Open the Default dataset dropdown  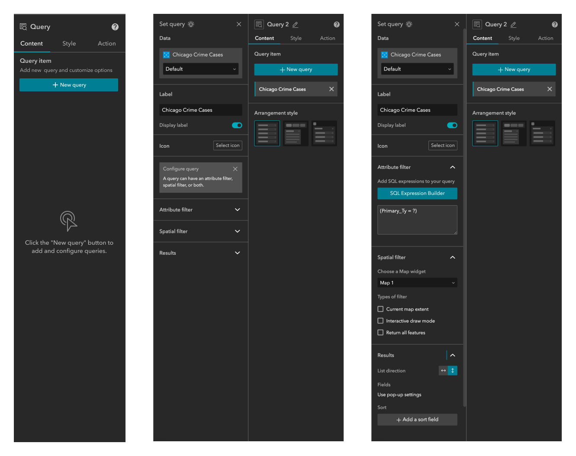click(x=200, y=68)
